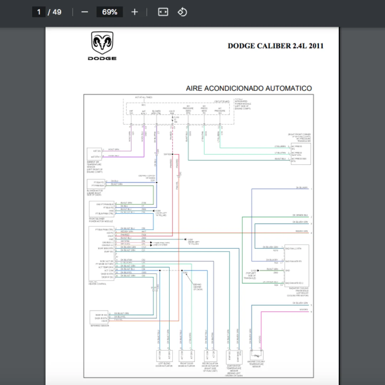
Task: Select the current page number field
Action: 39,12
